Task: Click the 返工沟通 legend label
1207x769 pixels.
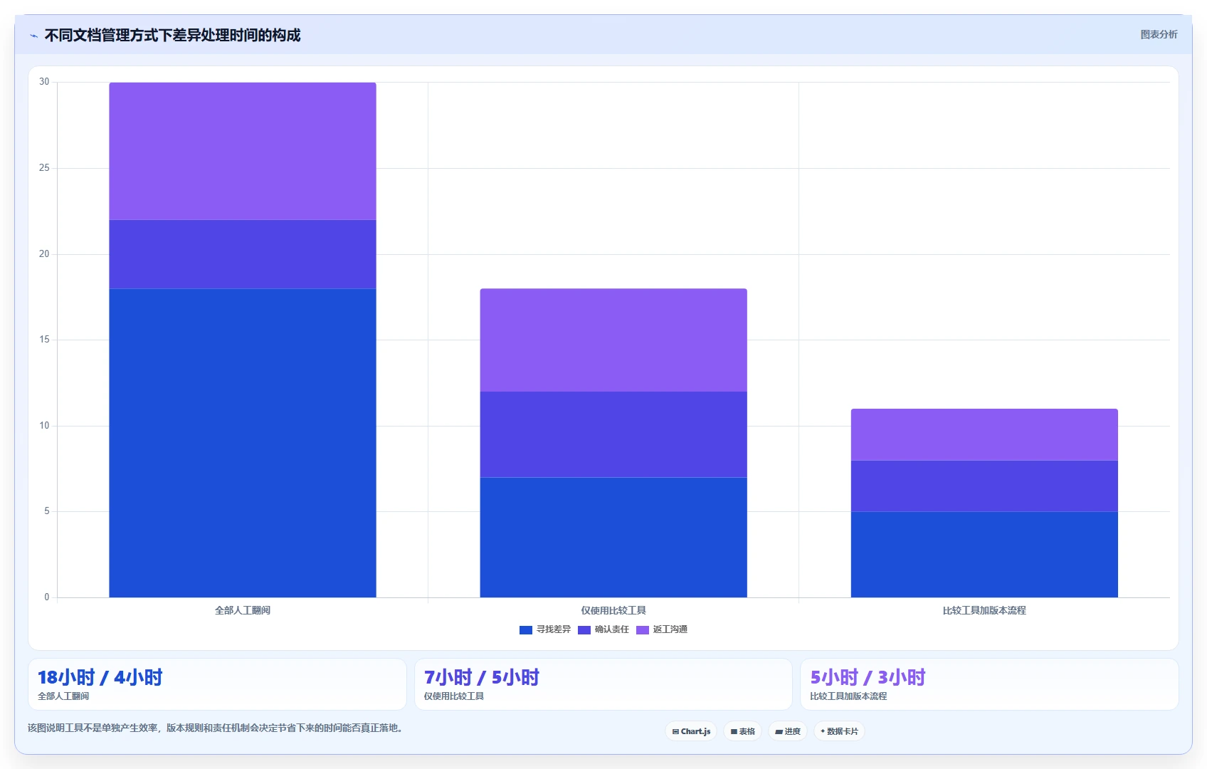Action: pos(670,629)
